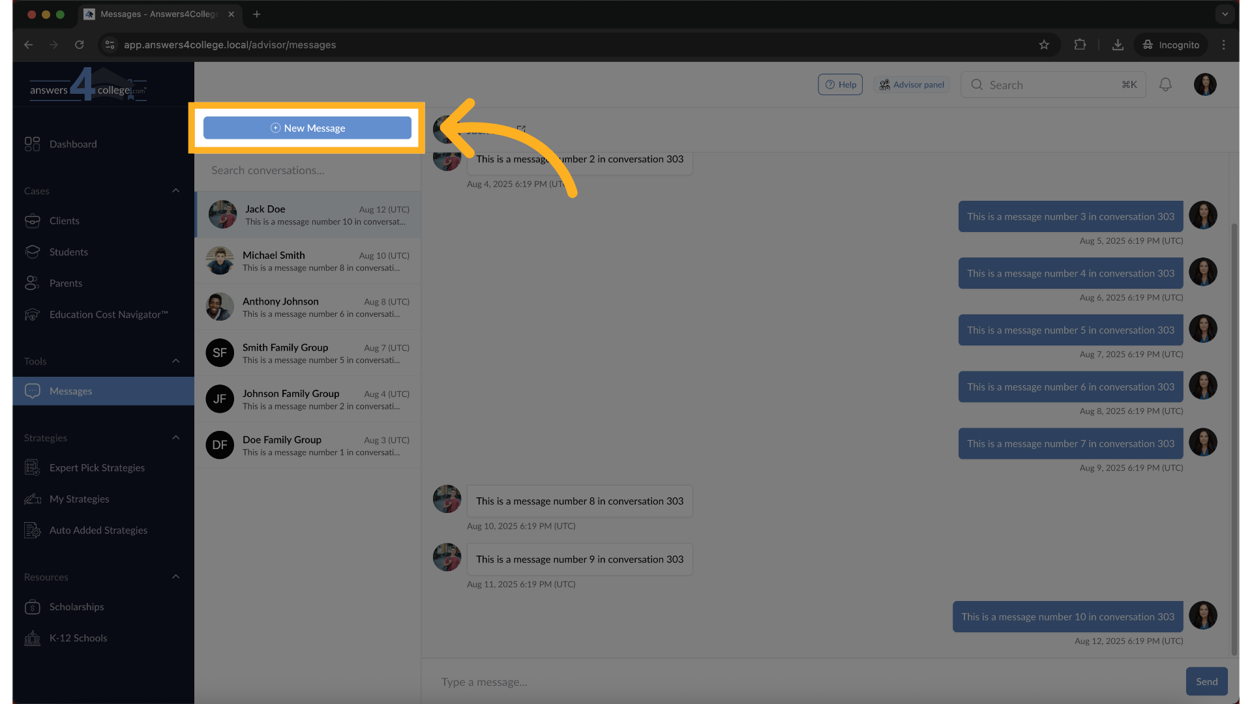Open K-12 Schools from sidebar
The width and height of the screenshot is (1252, 704).
point(78,638)
